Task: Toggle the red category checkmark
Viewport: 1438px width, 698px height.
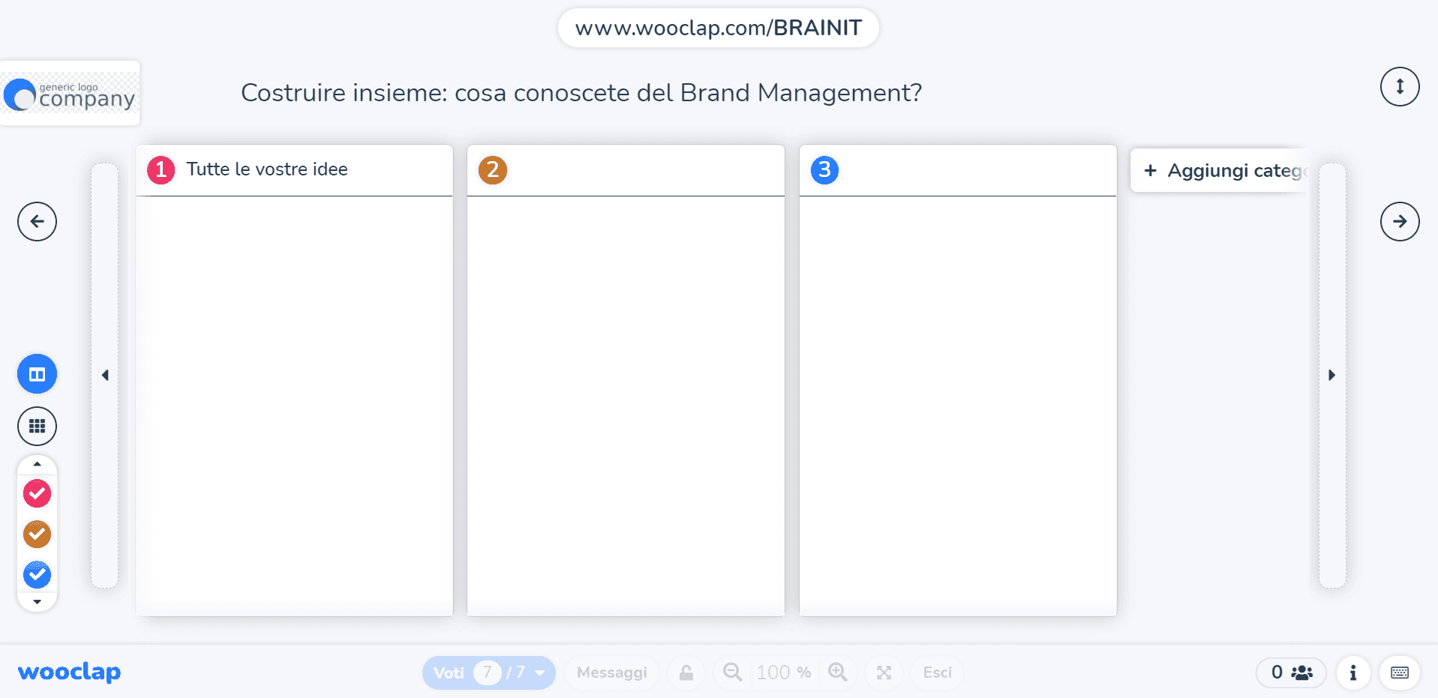Action: click(37, 493)
